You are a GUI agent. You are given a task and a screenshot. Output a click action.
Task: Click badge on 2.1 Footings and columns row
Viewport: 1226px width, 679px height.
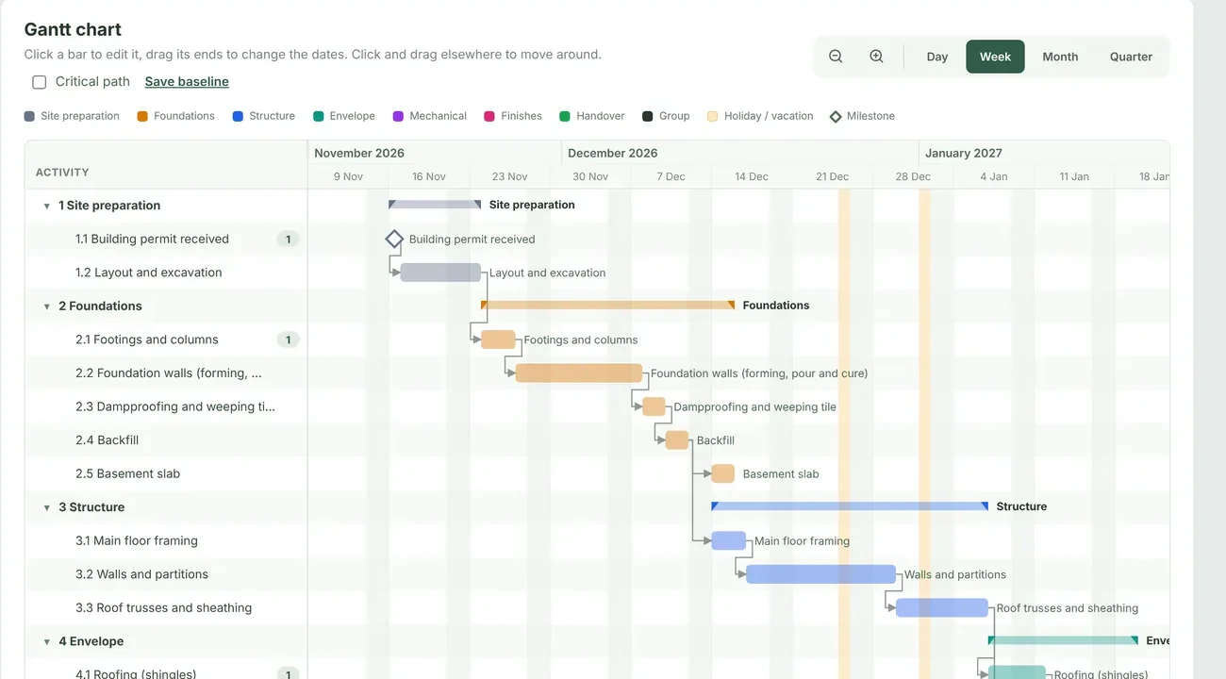pyautogui.click(x=289, y=339)
